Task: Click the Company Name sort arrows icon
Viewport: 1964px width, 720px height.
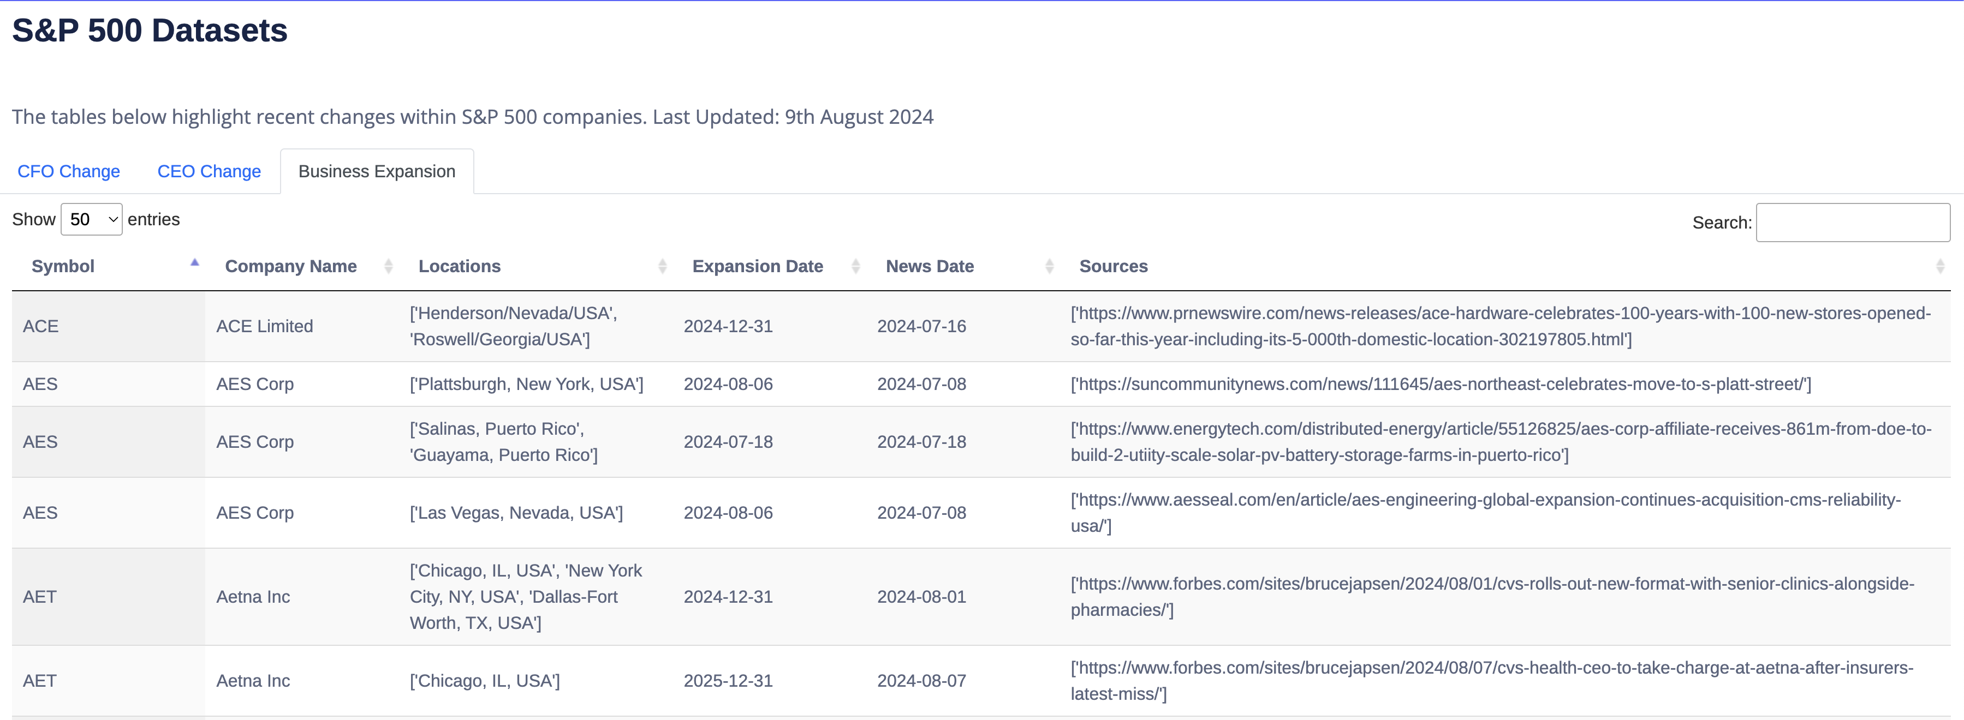Action: (388, 267)
